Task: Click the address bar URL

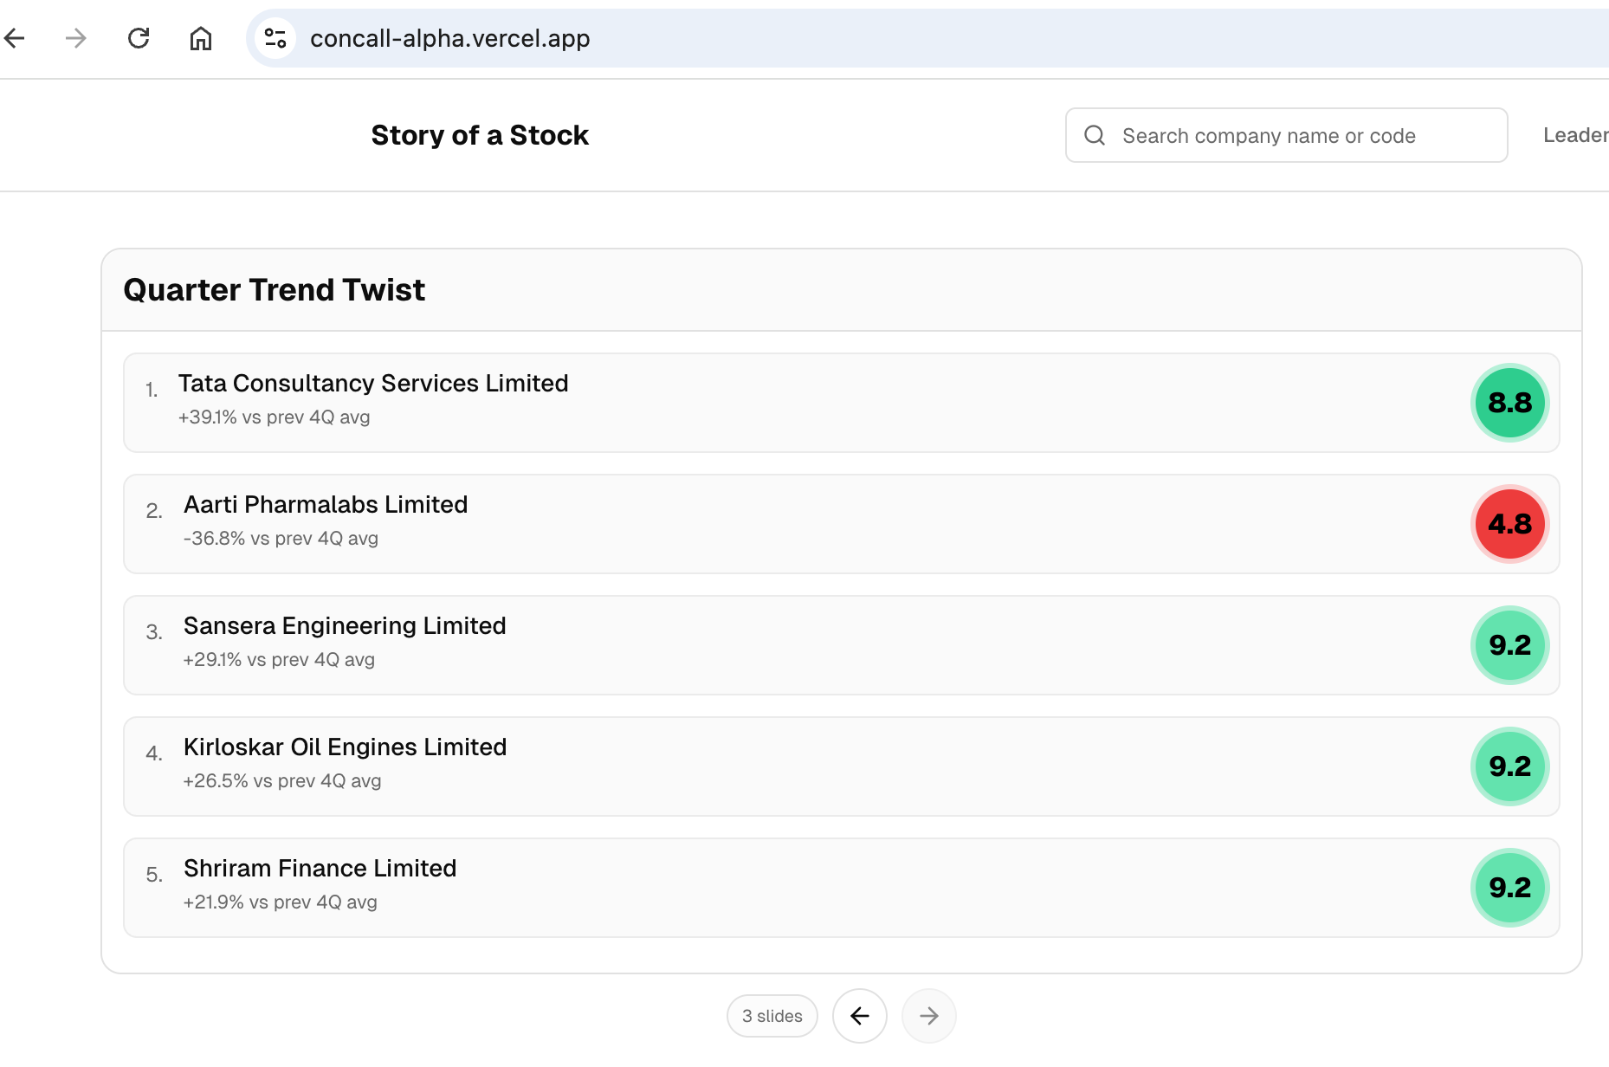Action: click(x=450, y=38)
